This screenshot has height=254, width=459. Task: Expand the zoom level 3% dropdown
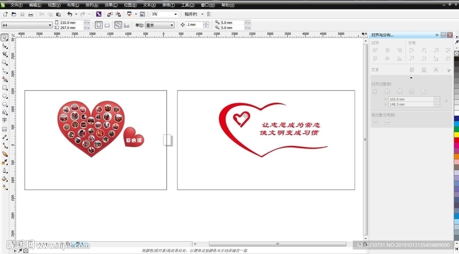coord(175,14)
